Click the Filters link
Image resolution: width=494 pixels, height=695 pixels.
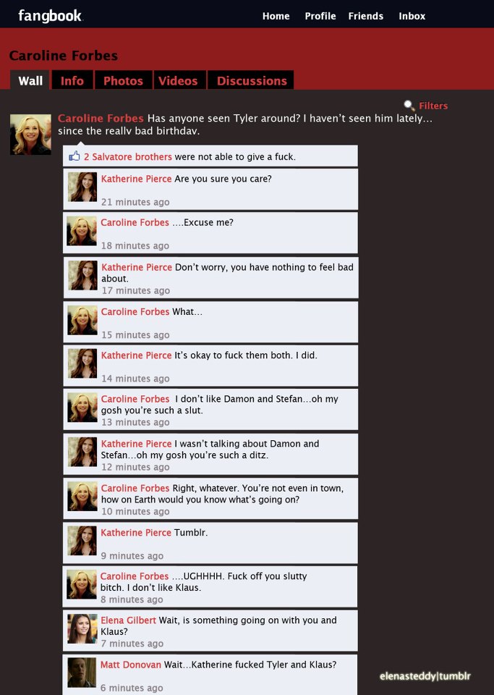coord(433,106)
